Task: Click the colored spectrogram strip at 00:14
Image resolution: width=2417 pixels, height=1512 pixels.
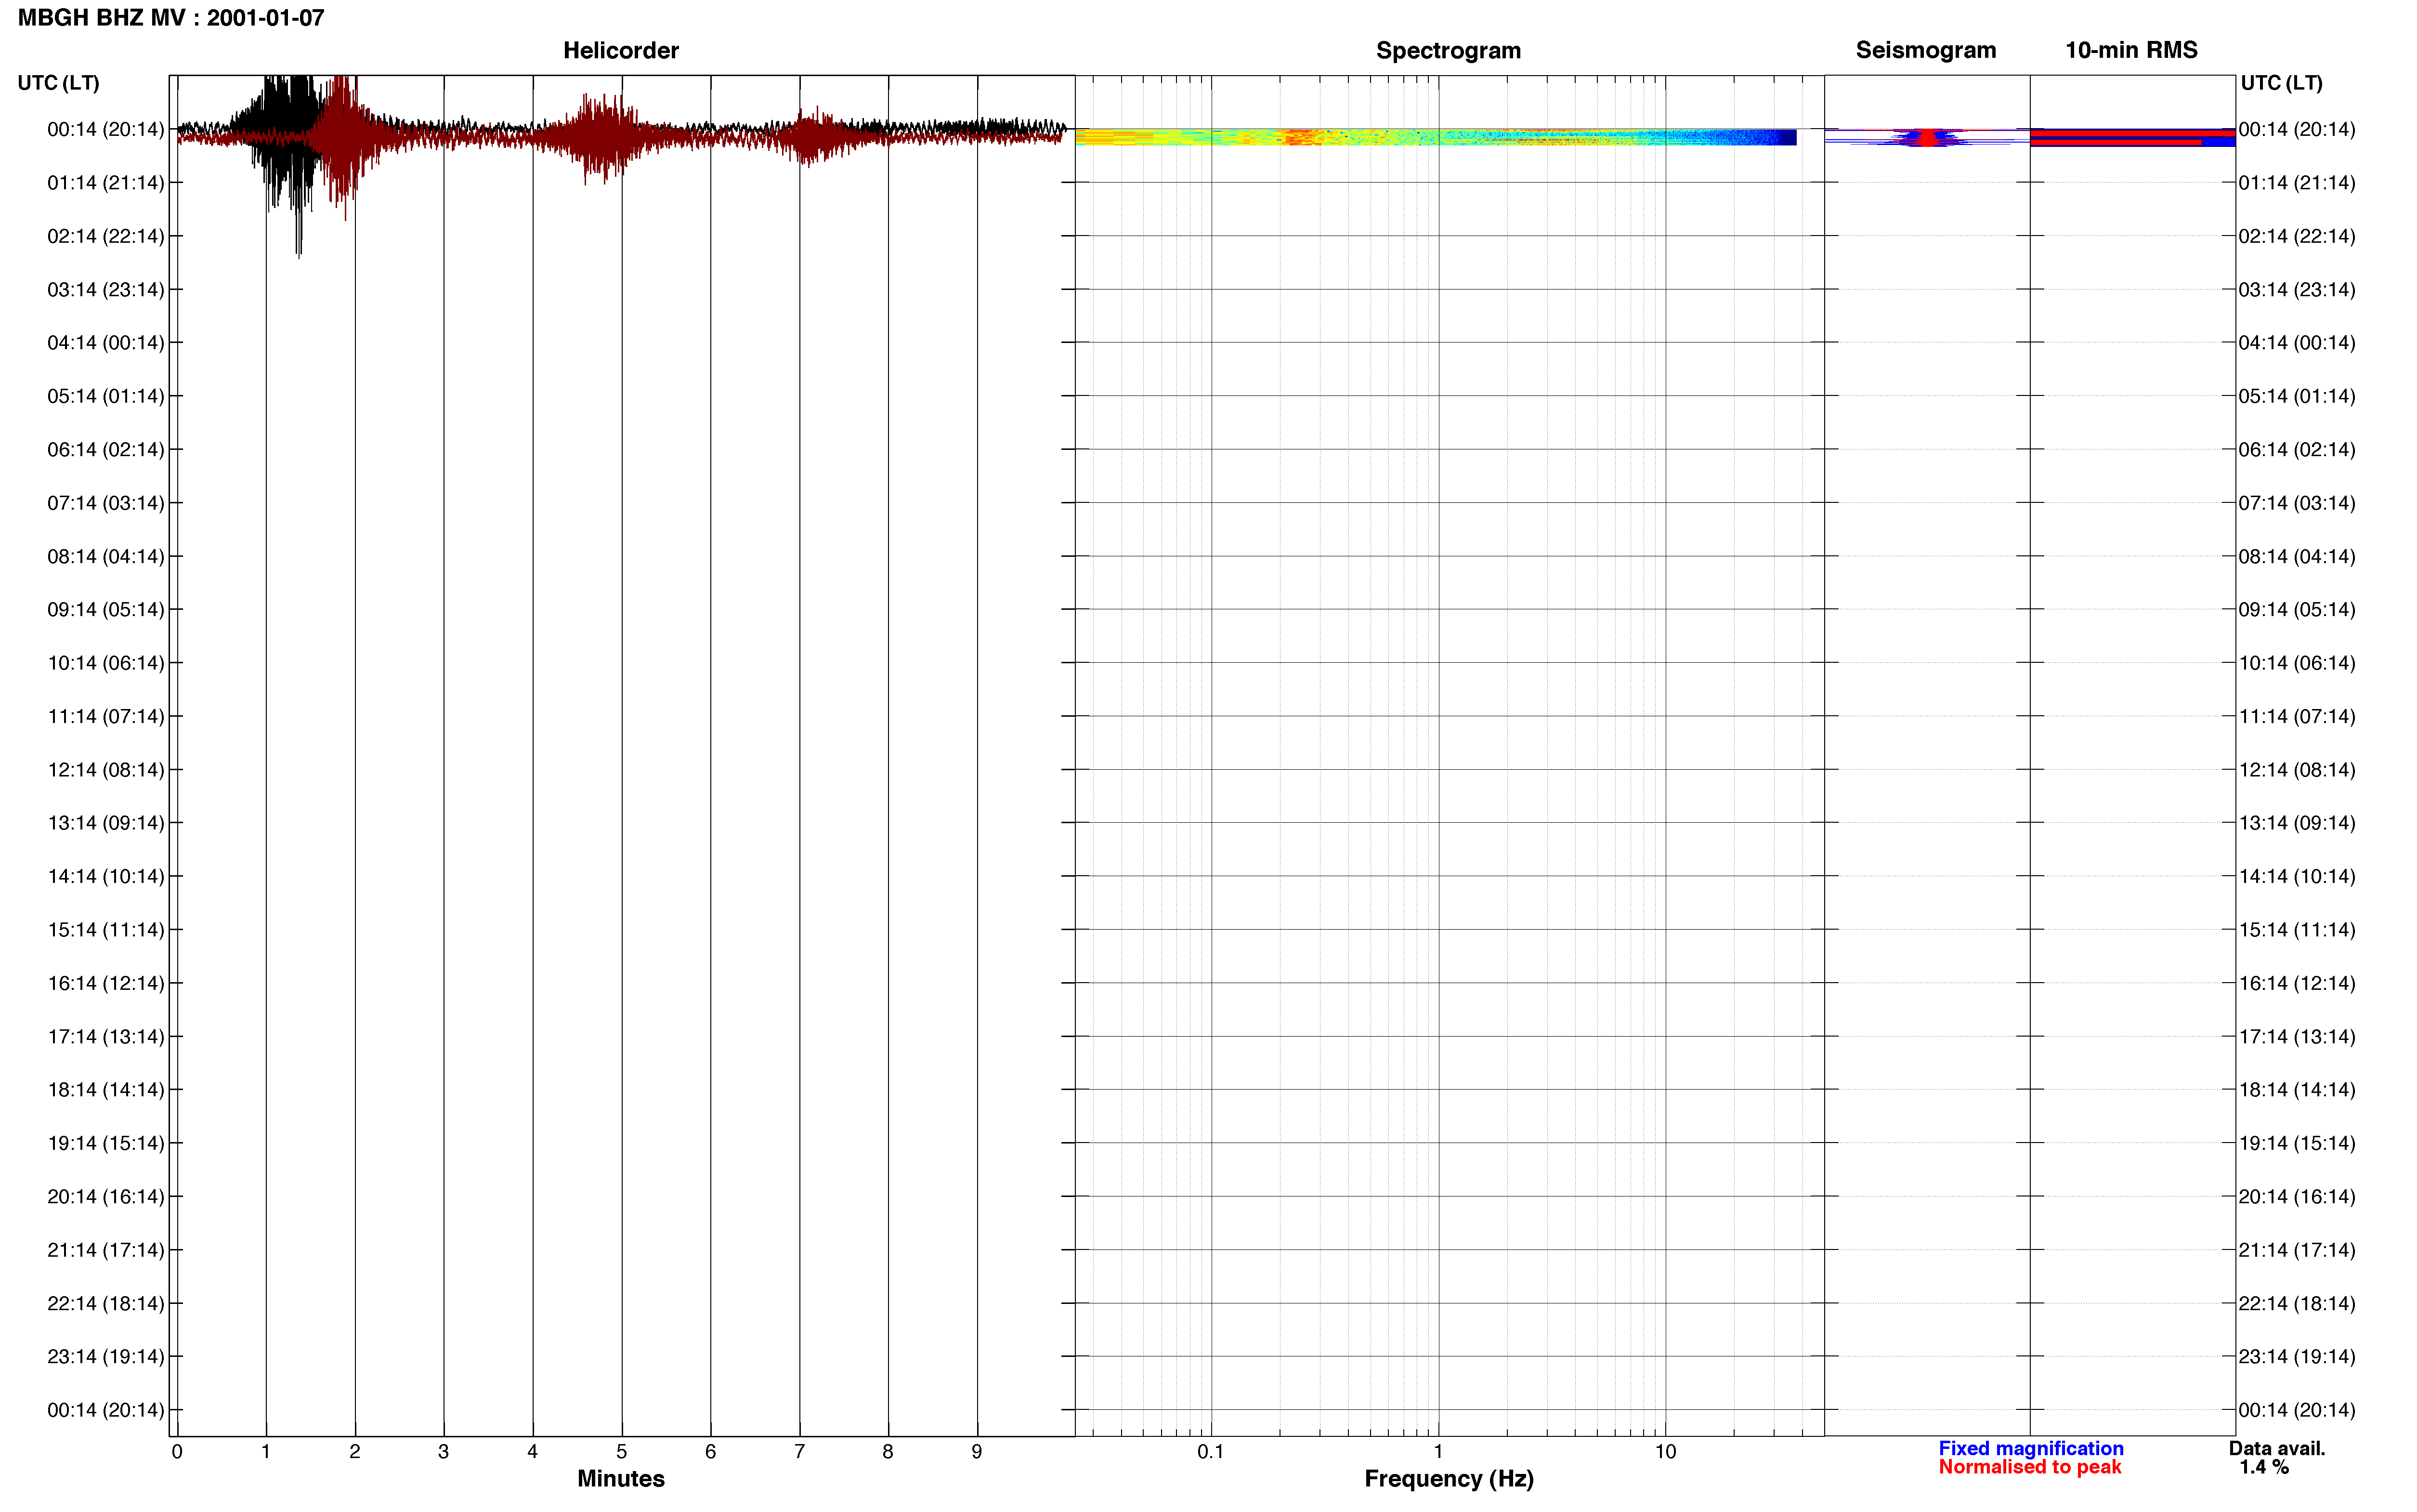Action: tap(1436, 137)
